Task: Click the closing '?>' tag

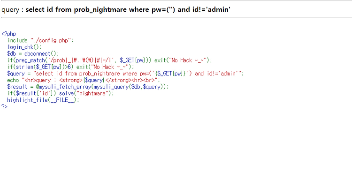Action: (4, 106)
